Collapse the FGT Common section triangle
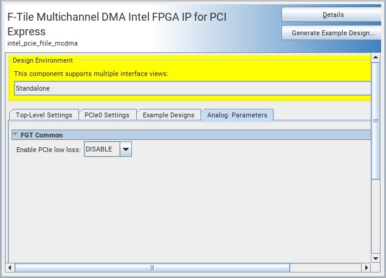 (15, 134)
